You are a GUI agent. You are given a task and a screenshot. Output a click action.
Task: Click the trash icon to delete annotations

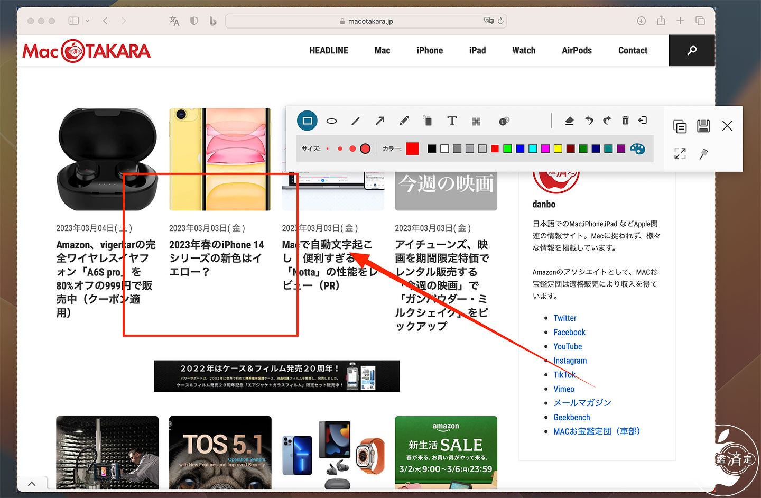click(625, 121)
